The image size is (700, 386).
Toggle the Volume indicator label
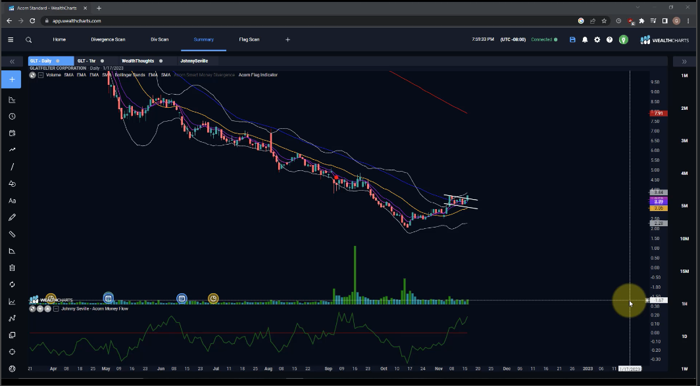(53, 75)
